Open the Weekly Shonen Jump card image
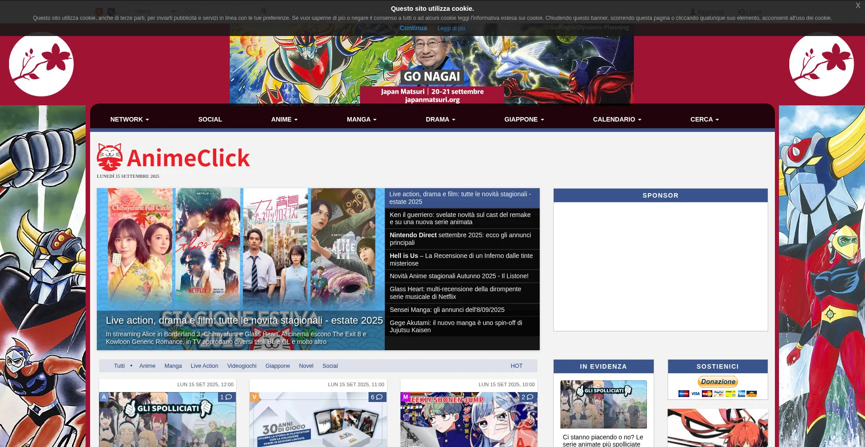 469,420
